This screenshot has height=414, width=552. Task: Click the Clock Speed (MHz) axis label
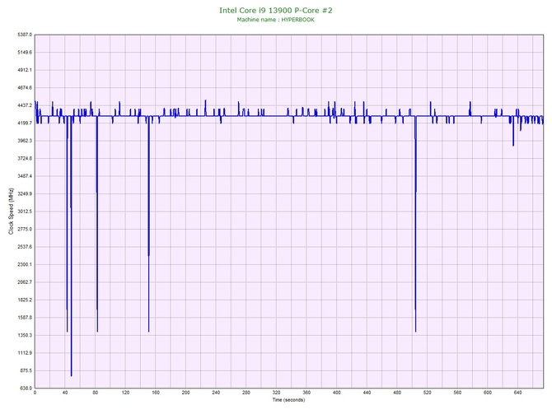pos(11,211)
